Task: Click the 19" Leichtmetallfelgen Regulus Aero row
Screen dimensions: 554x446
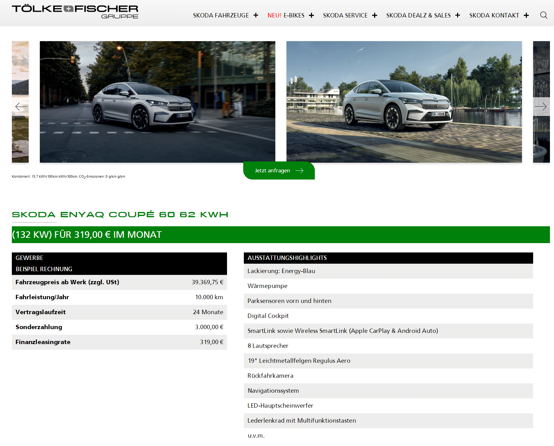Action: tap(388, 361)
